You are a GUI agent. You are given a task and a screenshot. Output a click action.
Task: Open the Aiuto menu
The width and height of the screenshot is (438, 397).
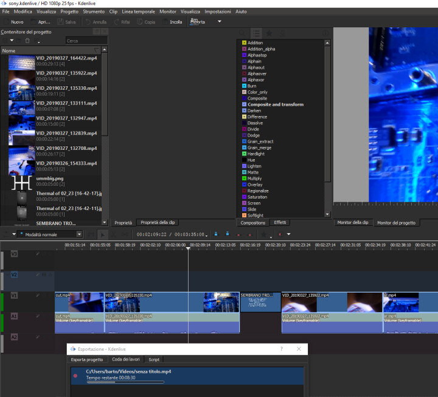click(x=241, y=12)
